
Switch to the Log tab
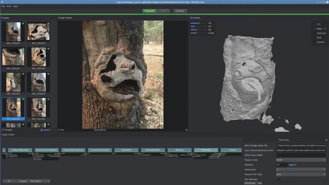pos(260,183)
